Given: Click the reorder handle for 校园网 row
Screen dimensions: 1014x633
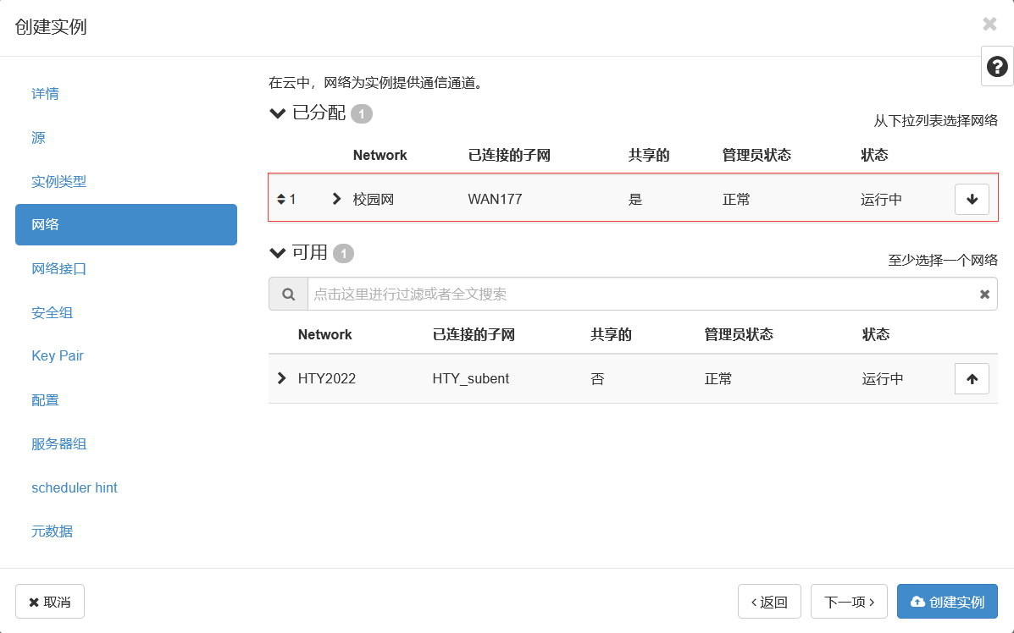Looking at the screenshot, I should tap(281, 199).
